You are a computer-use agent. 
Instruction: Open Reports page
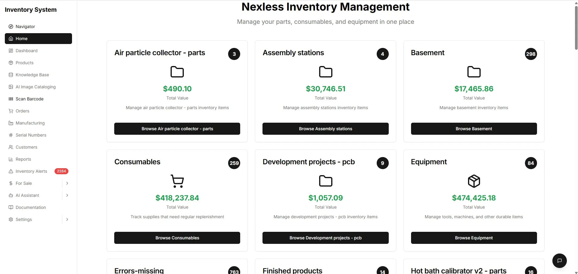point(38,159)
